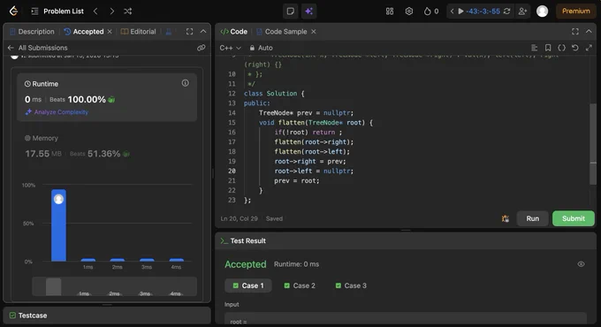Maximize the code editor fullscreen icon
The height and width of the screenshot is (327, 601).
[x=575, y=32]
